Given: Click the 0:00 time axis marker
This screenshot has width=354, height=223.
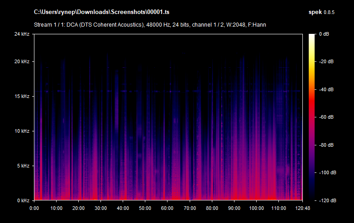Looking at the screenshot, I should tap(34, 208).
